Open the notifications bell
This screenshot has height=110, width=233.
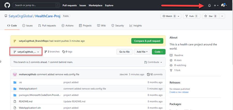[x=209, y=5]
